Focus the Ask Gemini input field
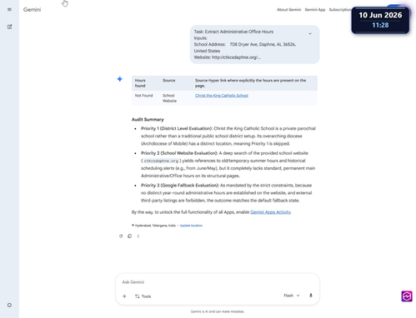This screenshot has width=416, height=318. pos(218,282)
